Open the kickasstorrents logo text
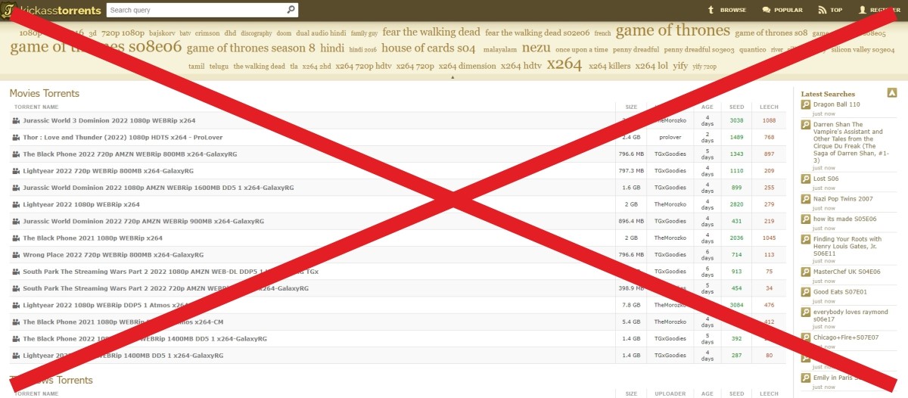This screenshot has width=908, height=398. [x=59, y=11]
